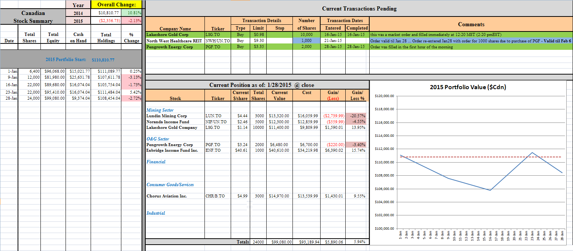This screenshot has width=573, height=251.
Task: Select the 'Overall Change:' yellow header cell
Action: coord(117,5)
